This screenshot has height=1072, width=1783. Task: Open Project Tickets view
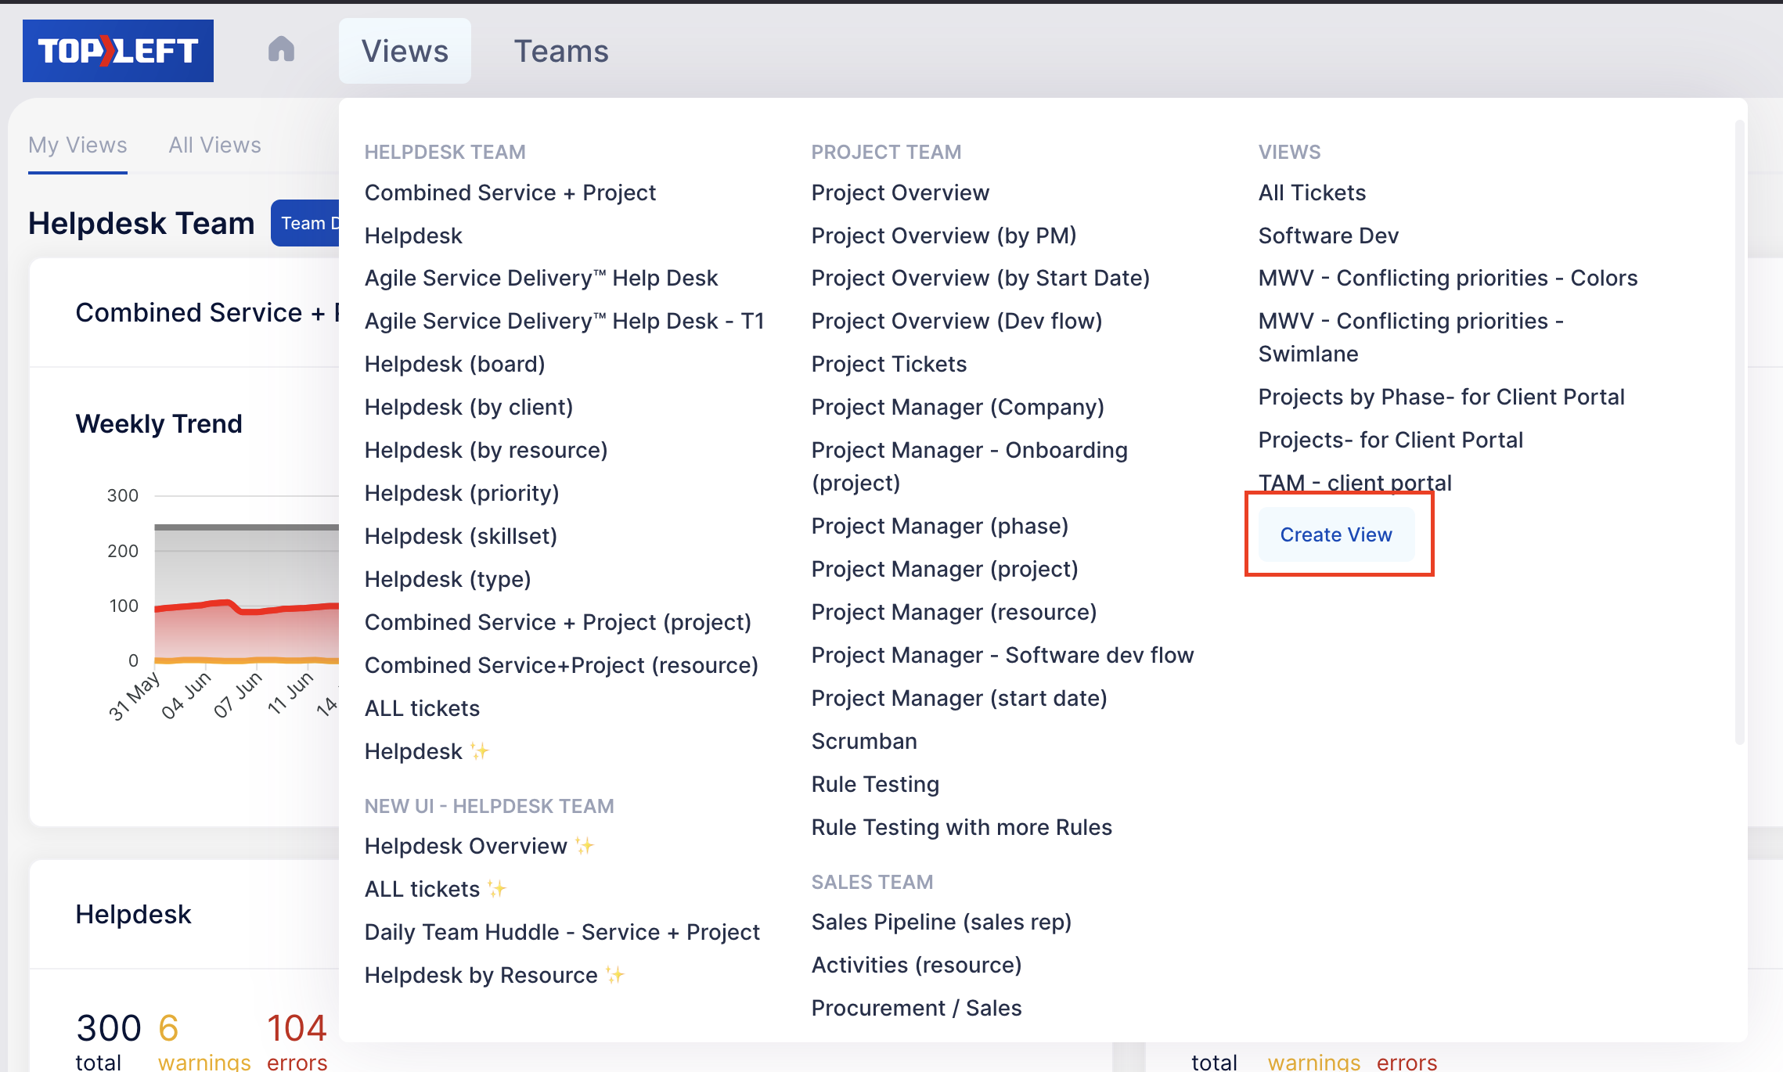click(x=889, y=364)
